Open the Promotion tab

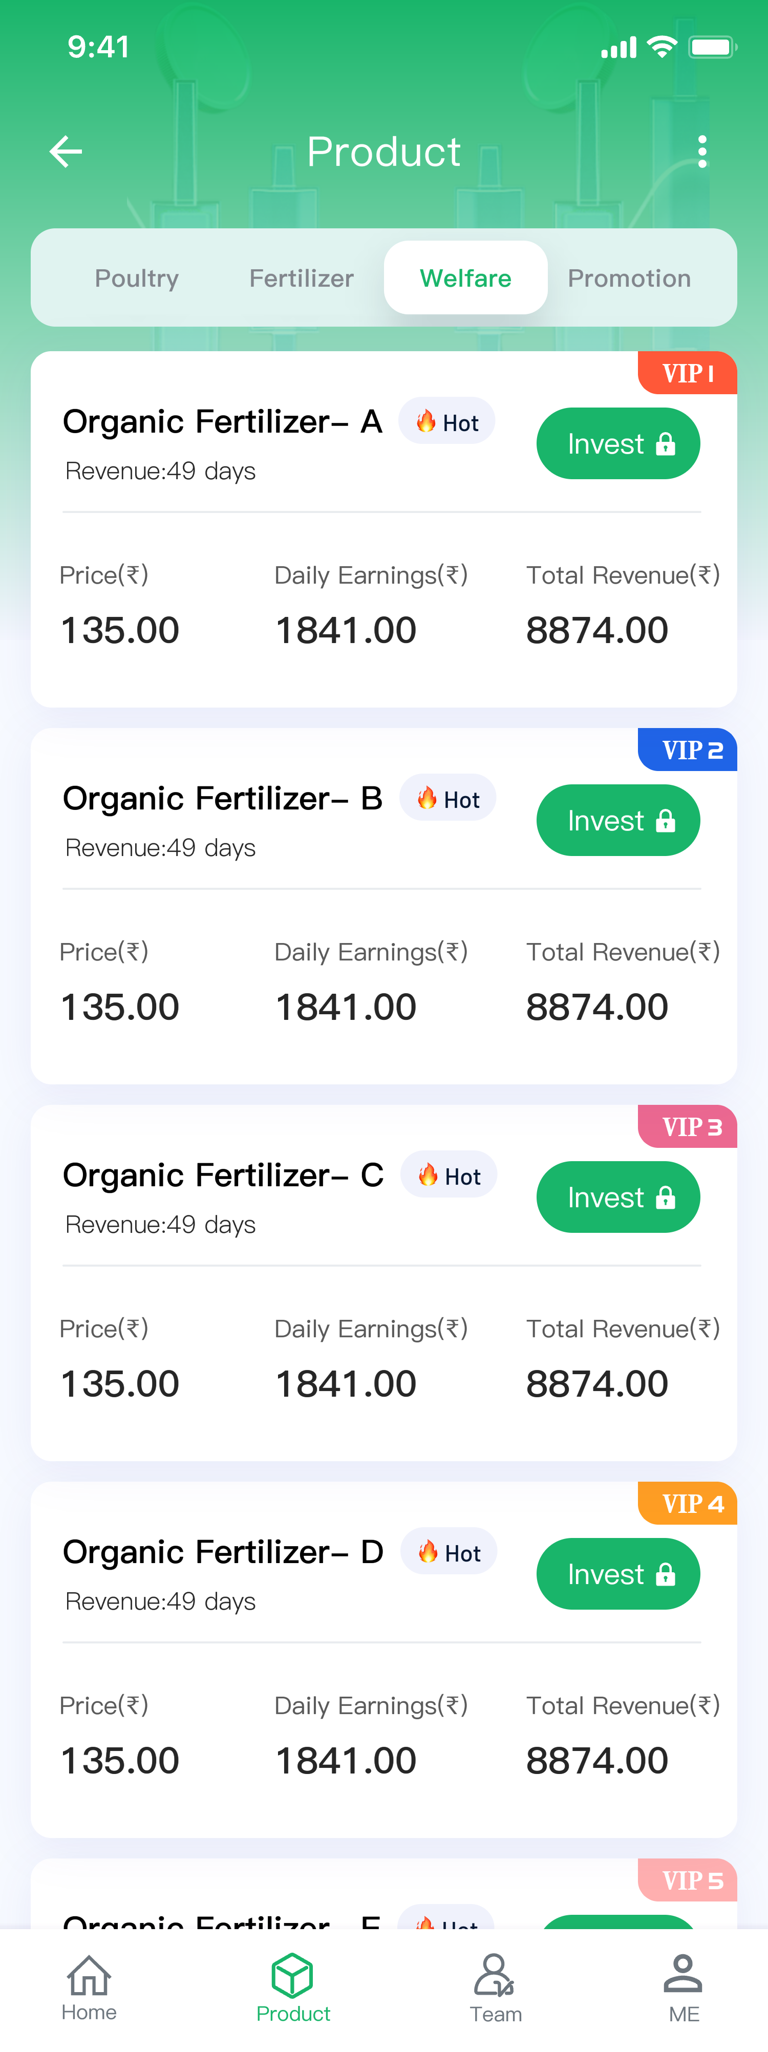click(x=629, y=278)
